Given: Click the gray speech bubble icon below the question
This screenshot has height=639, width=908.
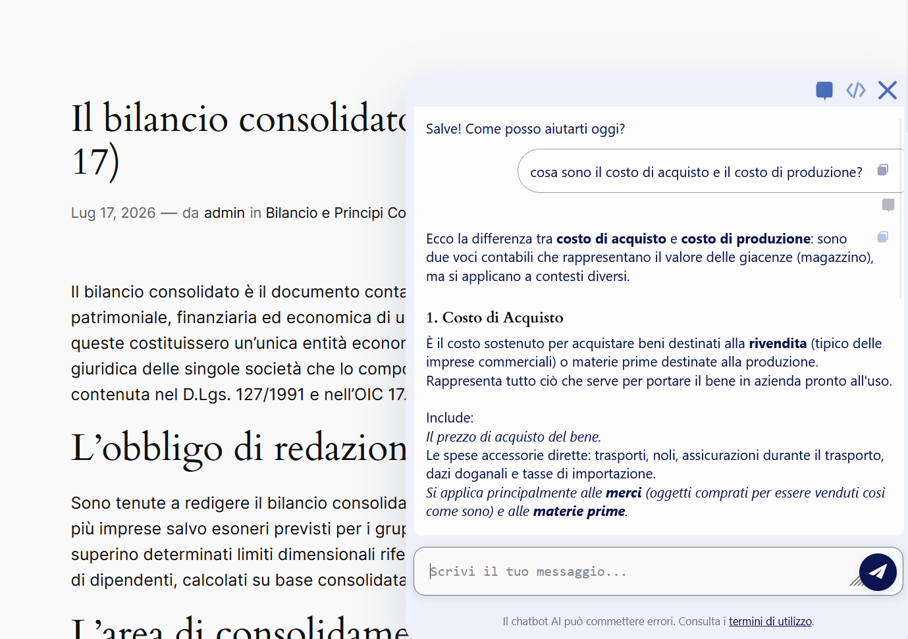Looking at the screenshot, I should (x=888, y=205).
